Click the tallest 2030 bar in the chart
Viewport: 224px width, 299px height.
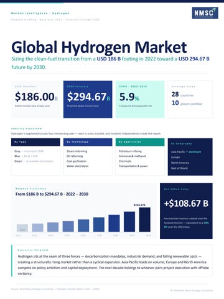144,220
